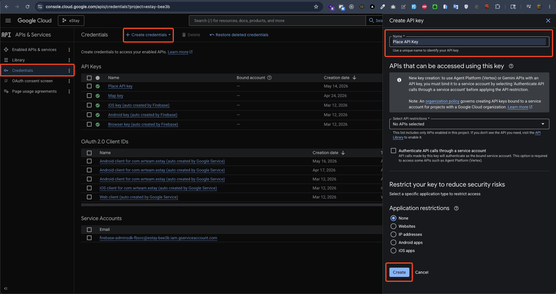This screenshot has height=294, width=556.
Task: Open more options for Page usage agreements
Action: pyautogui.click(x=69, y=92)
